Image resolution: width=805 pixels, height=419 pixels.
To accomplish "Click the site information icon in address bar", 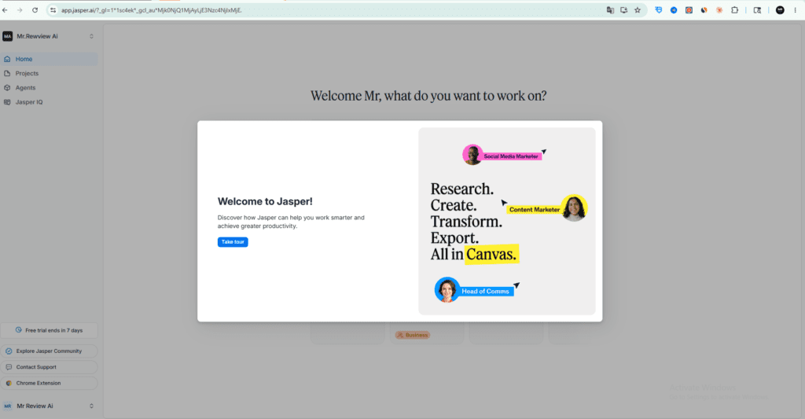I will tap(53, 9).
